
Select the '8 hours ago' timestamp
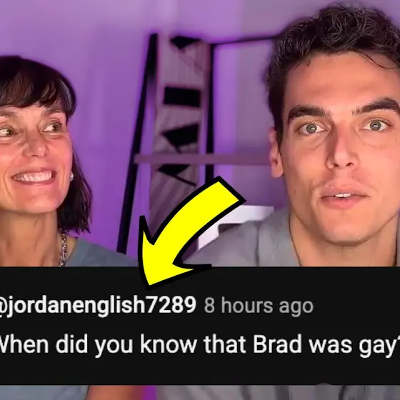point(259,306)
